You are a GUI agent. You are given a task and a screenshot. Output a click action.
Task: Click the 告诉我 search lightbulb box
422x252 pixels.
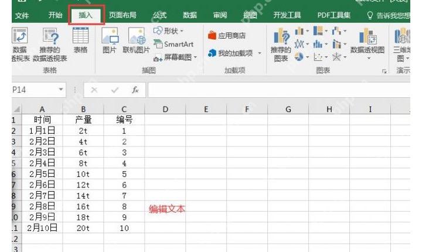[389, 15]
